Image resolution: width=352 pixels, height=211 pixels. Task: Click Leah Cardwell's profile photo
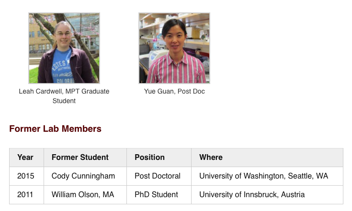64,48
